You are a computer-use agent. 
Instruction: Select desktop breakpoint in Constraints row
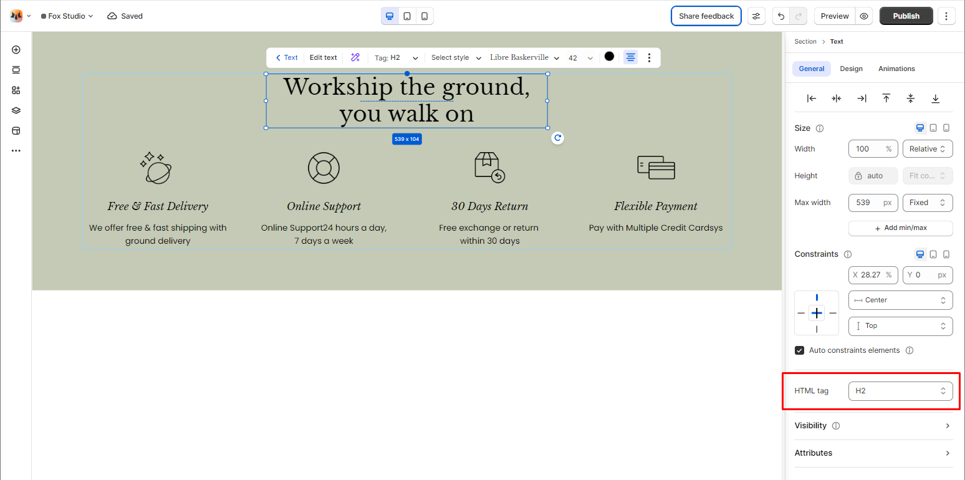pyautogui.click(x=920, y=254)
